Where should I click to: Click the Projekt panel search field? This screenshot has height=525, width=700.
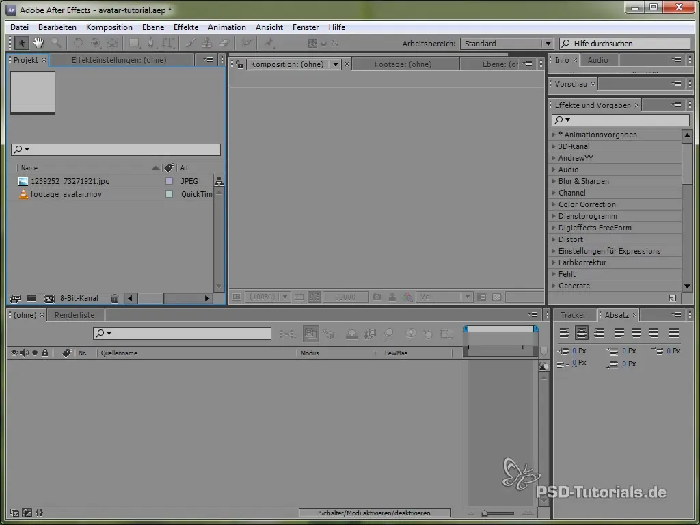tap(116, 150)
